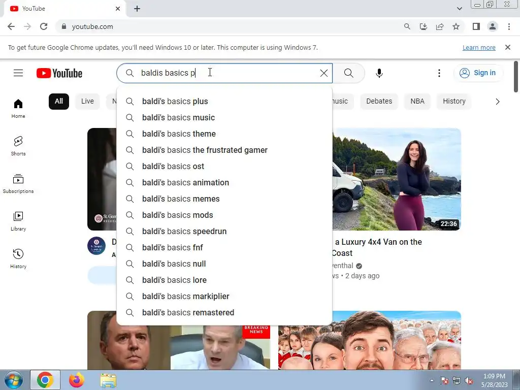Viewport: 520px width, 390px height.
Task: Choose suggestion baldi's basics music
Action: click(224, 117)
